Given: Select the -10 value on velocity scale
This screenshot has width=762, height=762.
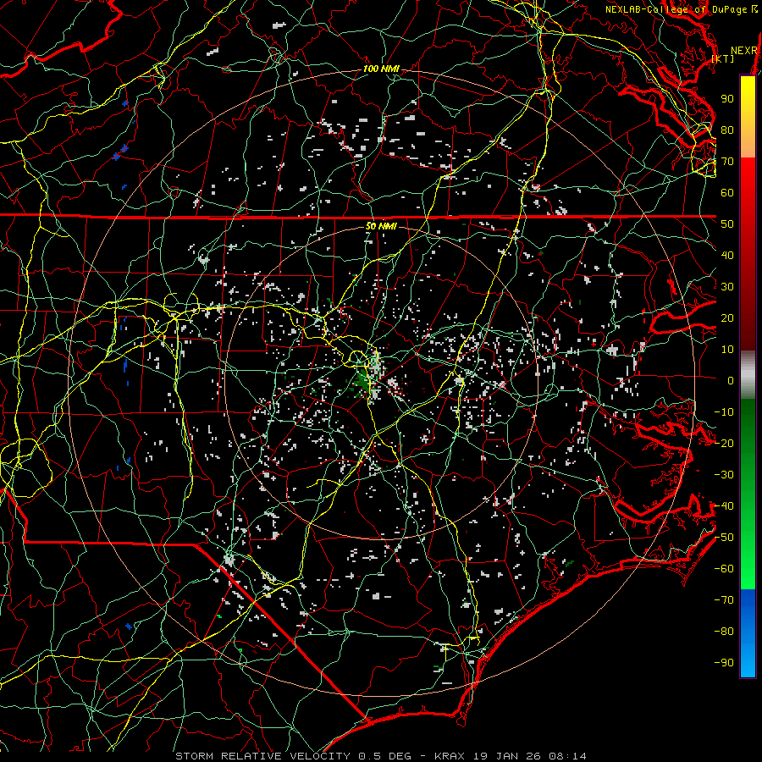Looking at the screenshot, I should [x=724, y=412].
